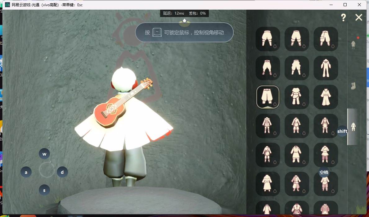Click the tilde key hint in tooltip
Screen dimensions: 369x217
point(157,32)
